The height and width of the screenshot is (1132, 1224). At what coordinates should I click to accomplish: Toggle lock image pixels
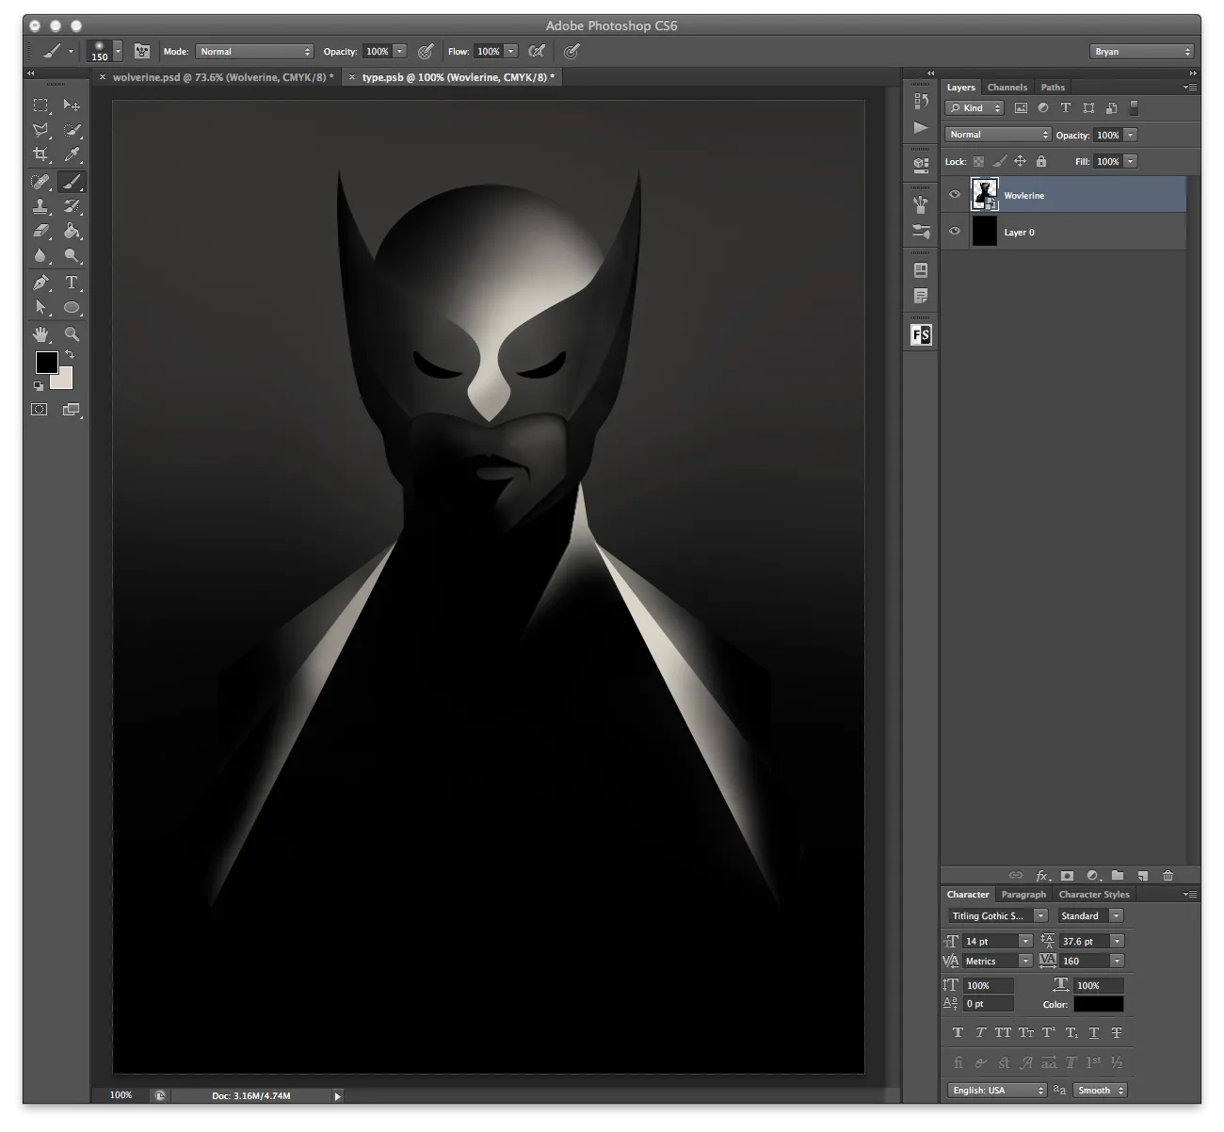(1000, 161)
